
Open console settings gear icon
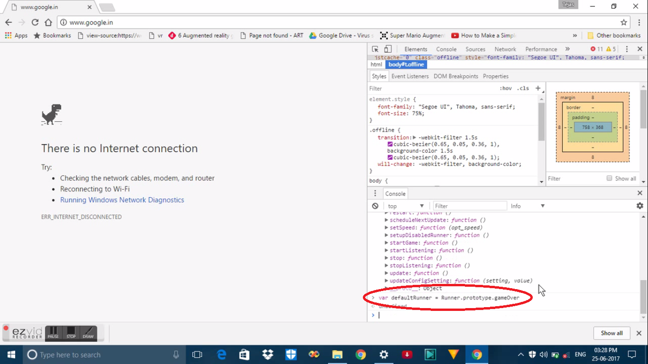click(640, 206)
